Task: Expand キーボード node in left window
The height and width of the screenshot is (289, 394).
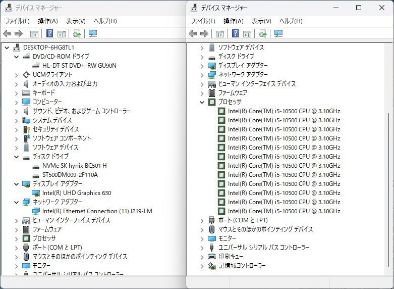Action: (x=16, y=93)
